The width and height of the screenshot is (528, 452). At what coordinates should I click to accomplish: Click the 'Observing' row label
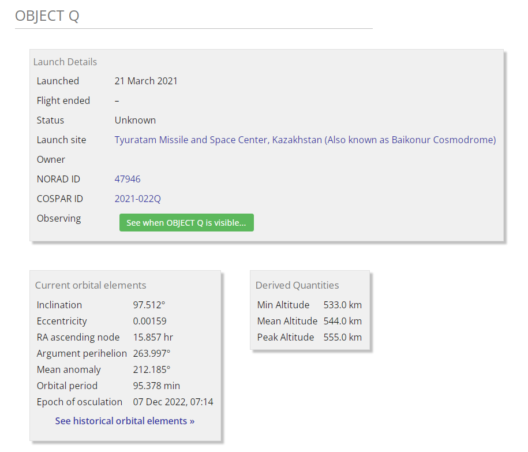(x=59, y=218)
